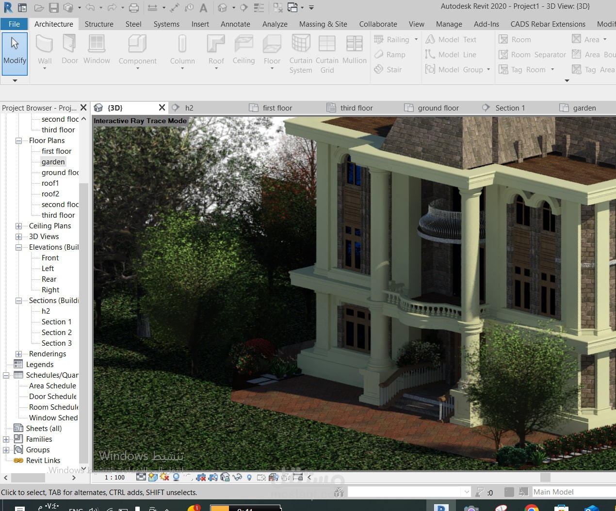
Task: Switch to the Structure ribbon tab
Action: 99,24
